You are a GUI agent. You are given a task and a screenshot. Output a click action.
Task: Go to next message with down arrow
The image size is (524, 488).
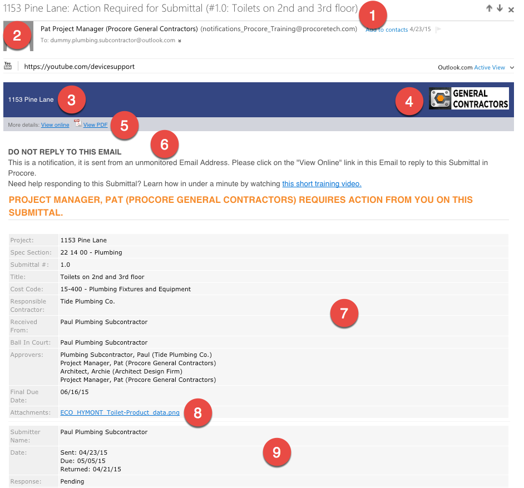(500, 8)
